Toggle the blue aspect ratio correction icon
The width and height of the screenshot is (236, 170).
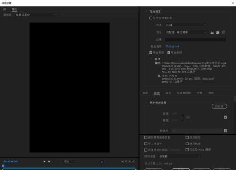coord(102,161)
